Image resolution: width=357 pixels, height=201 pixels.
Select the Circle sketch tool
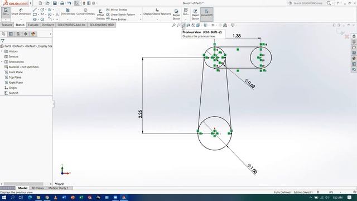(42, 9)
